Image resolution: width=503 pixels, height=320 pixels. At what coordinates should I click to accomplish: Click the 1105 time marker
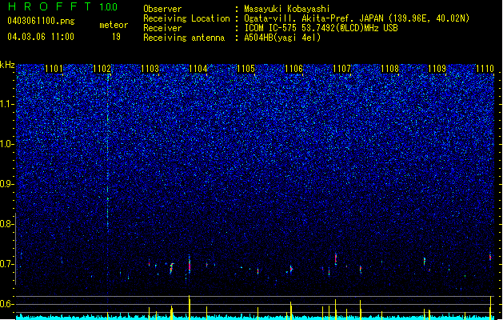click(246, 69)
